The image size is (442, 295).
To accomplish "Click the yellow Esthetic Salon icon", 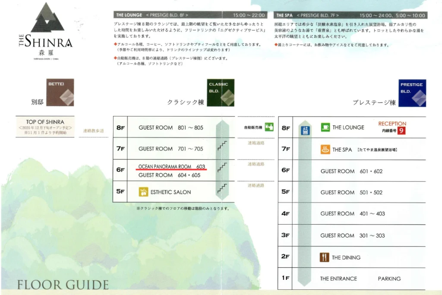I will click(143, 192).
